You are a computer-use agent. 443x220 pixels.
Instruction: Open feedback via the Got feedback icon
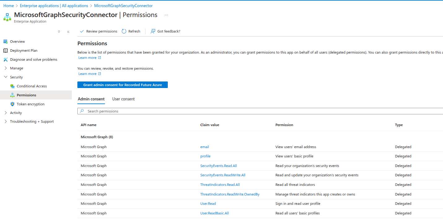click(152, 31)
